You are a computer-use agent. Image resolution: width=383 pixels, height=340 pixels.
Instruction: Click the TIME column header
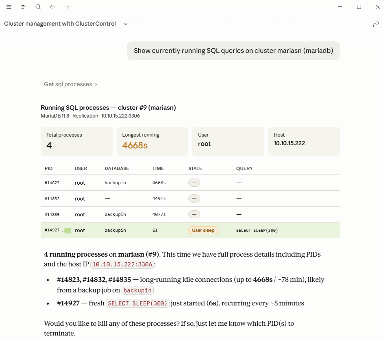[158, 168]
